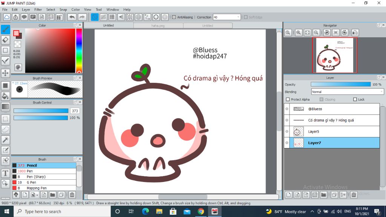Screen dimensions: 386x217
Task: Open Google Chrome from the taskbar
Action: click(x=201, y=211)
